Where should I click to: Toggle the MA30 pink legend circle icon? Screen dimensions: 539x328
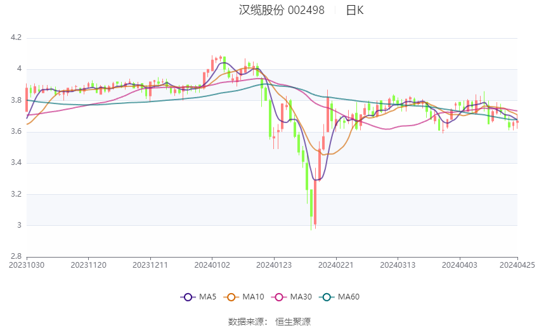click(279, 297)
